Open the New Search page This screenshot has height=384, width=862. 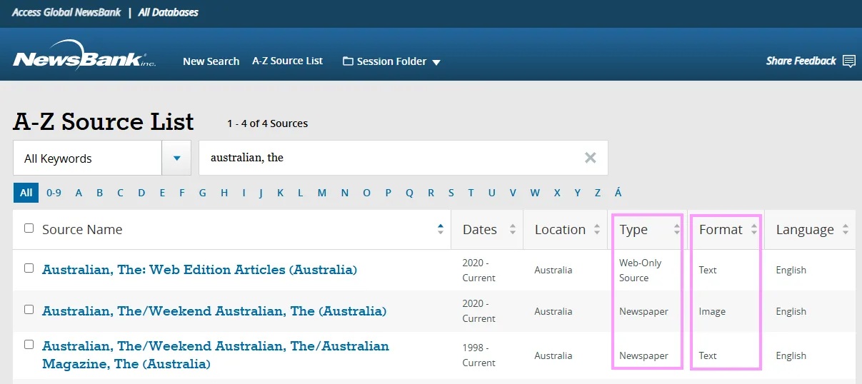point(211,61)
